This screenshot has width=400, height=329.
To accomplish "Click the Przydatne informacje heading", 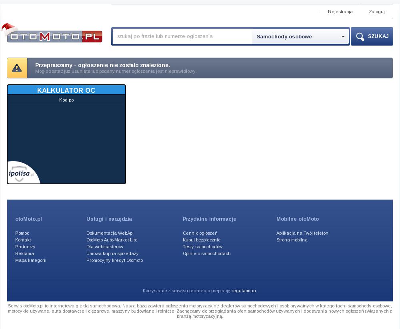I will 210,219.
